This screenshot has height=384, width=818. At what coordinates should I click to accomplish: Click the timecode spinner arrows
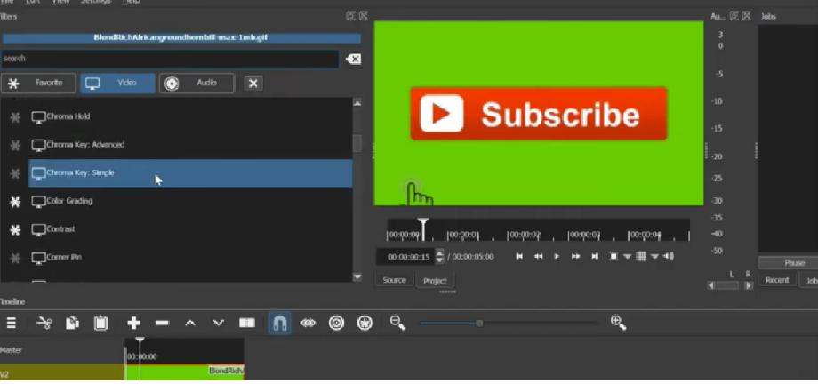click(439, 257)
